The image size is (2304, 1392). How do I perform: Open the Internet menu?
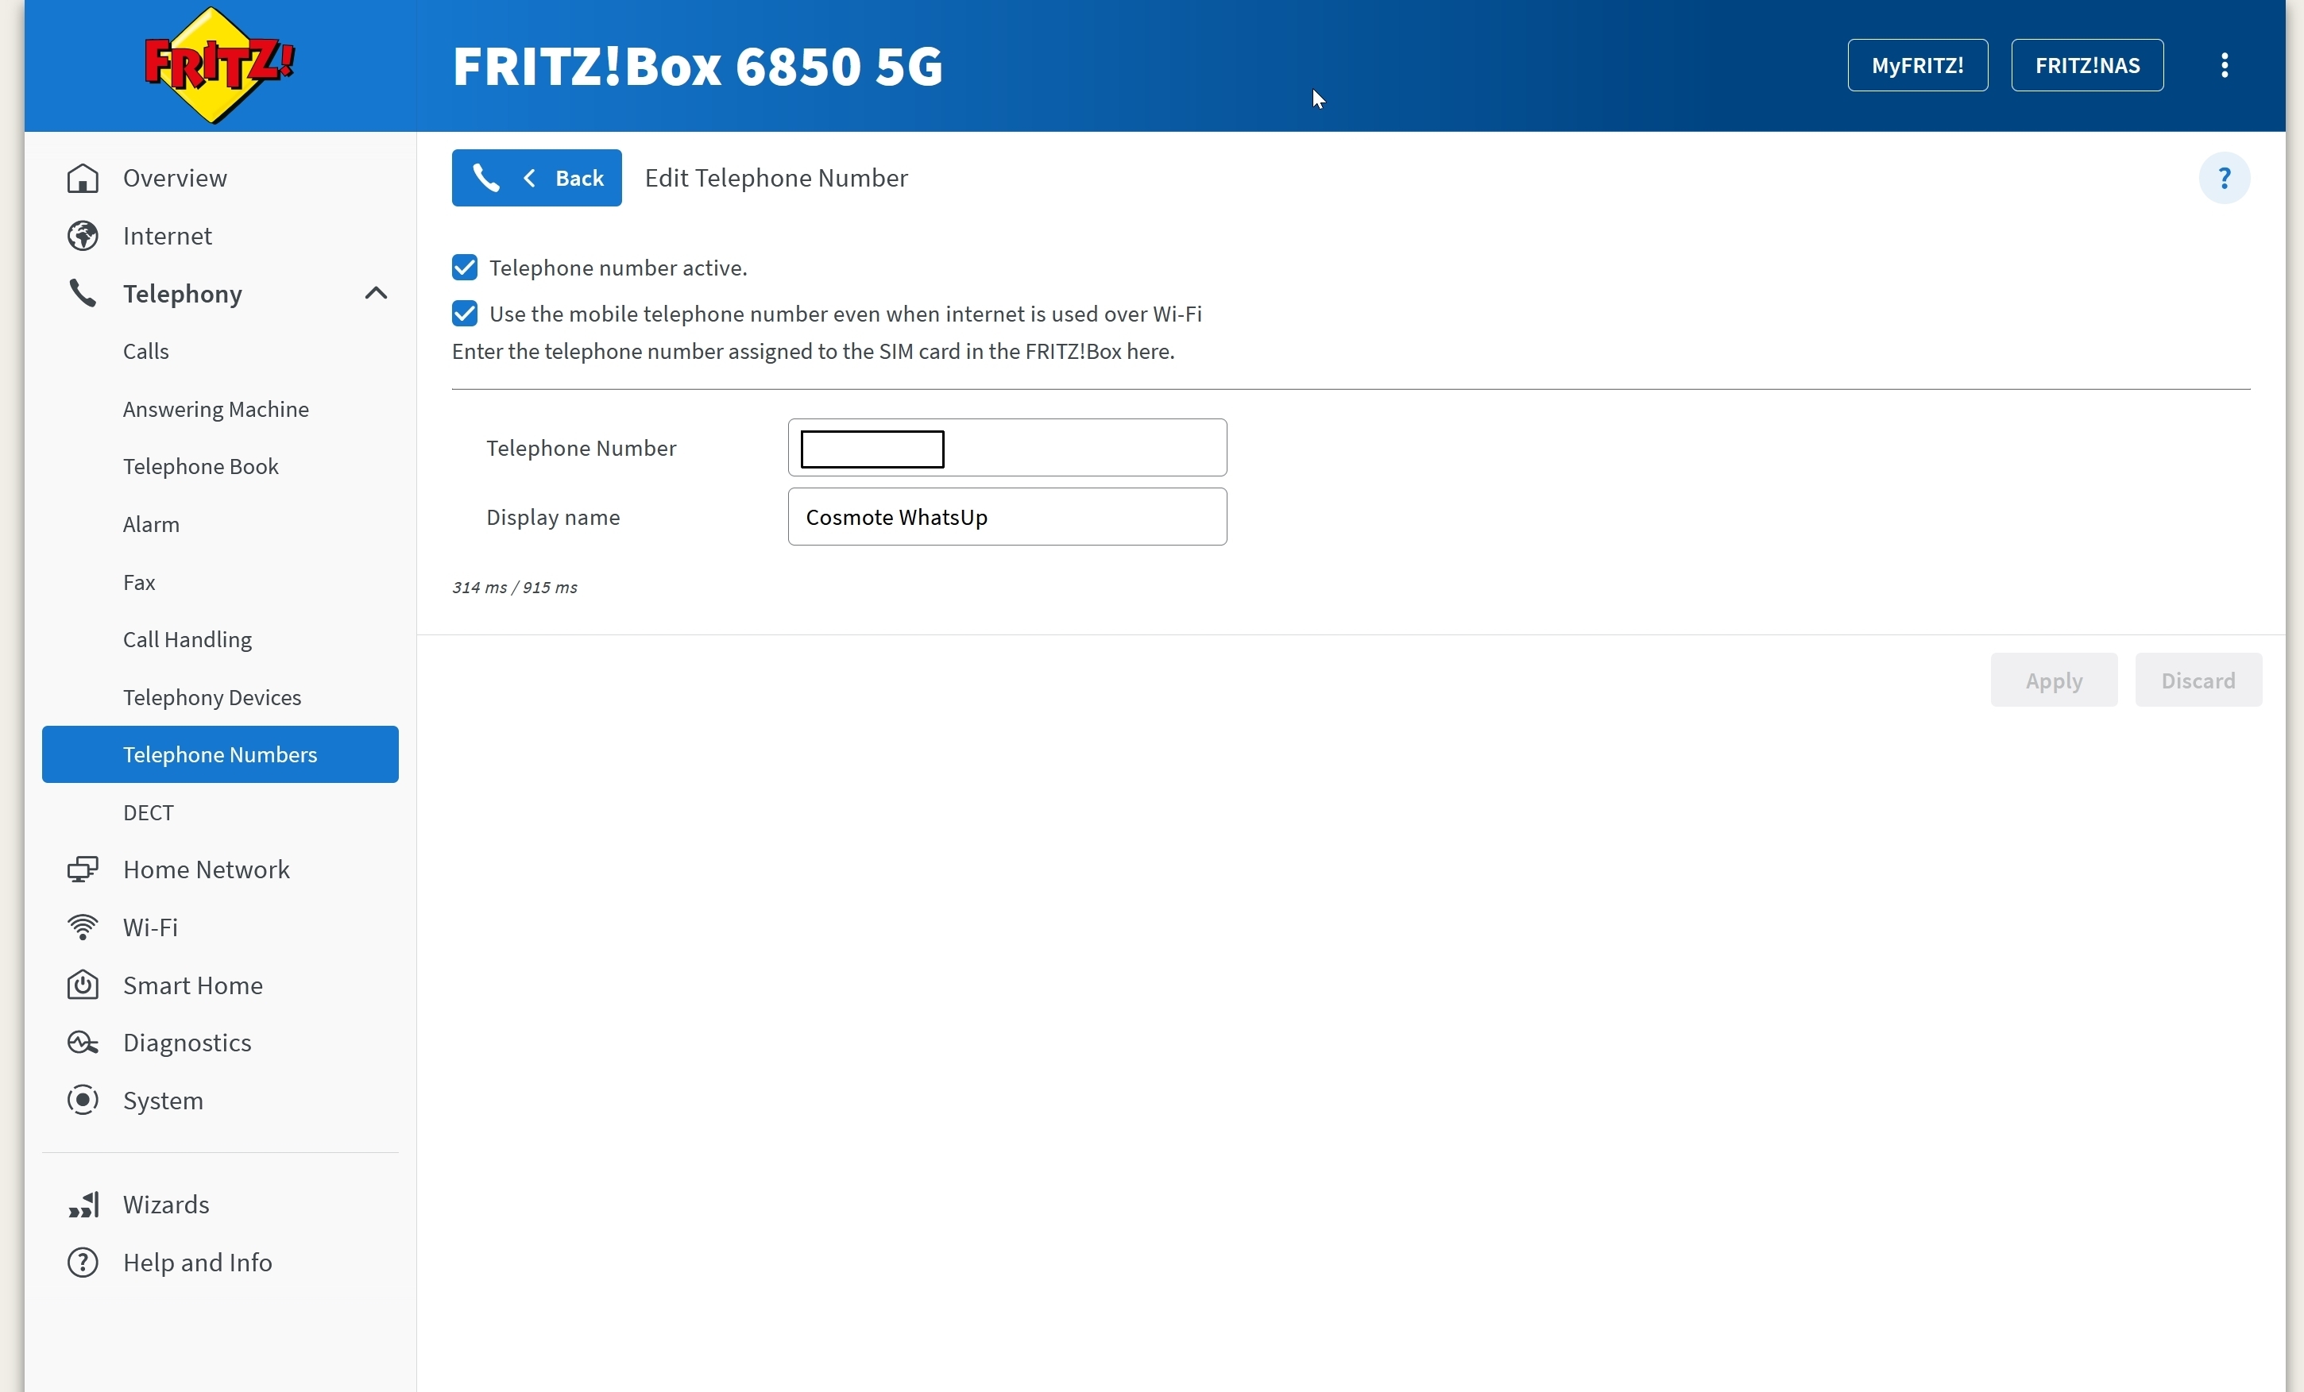click(168, 236)
